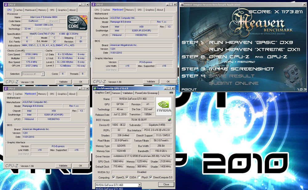The height and width of the screenshot is (190, 308).
Task: Click the Intel Core i7 logo in CPU-Z
Action: click(77, 23)
